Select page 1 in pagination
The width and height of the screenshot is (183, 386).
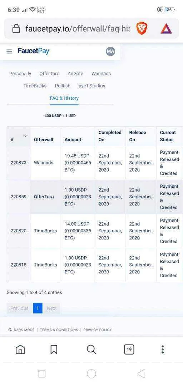(38, 308)
